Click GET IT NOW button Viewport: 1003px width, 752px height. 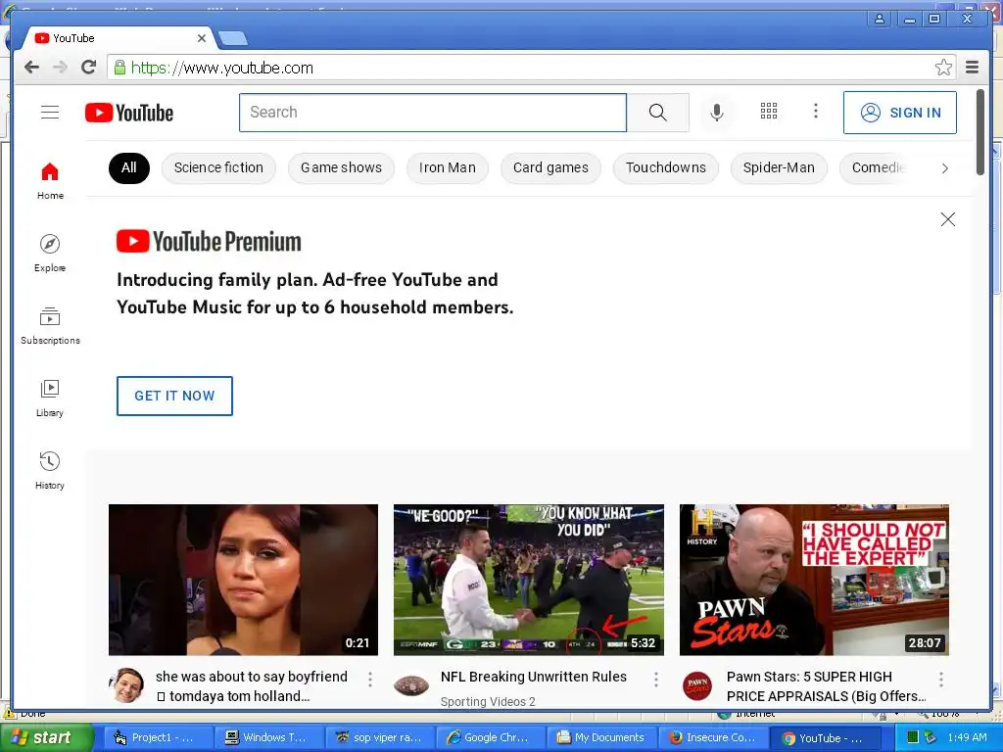174,396
